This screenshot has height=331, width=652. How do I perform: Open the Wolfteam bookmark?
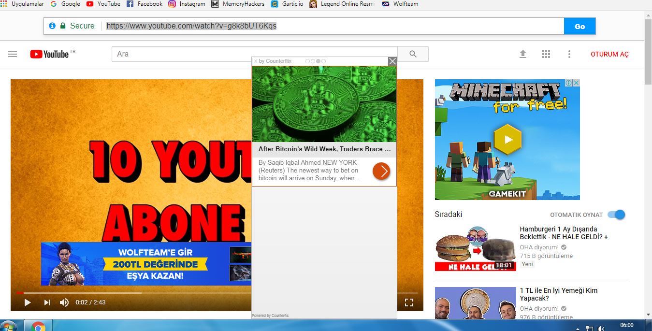pos(400,4)
